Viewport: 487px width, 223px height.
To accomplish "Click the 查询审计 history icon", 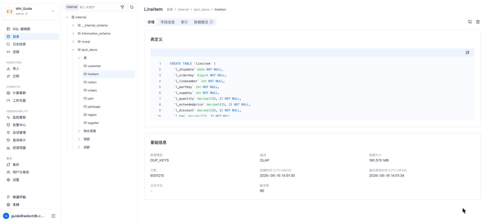I will point(8,140).
